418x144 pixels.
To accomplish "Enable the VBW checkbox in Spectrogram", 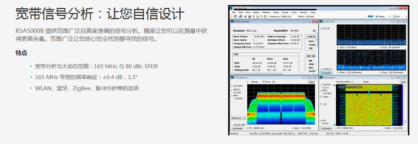I will pyautogui.click(x=321, y=97).
